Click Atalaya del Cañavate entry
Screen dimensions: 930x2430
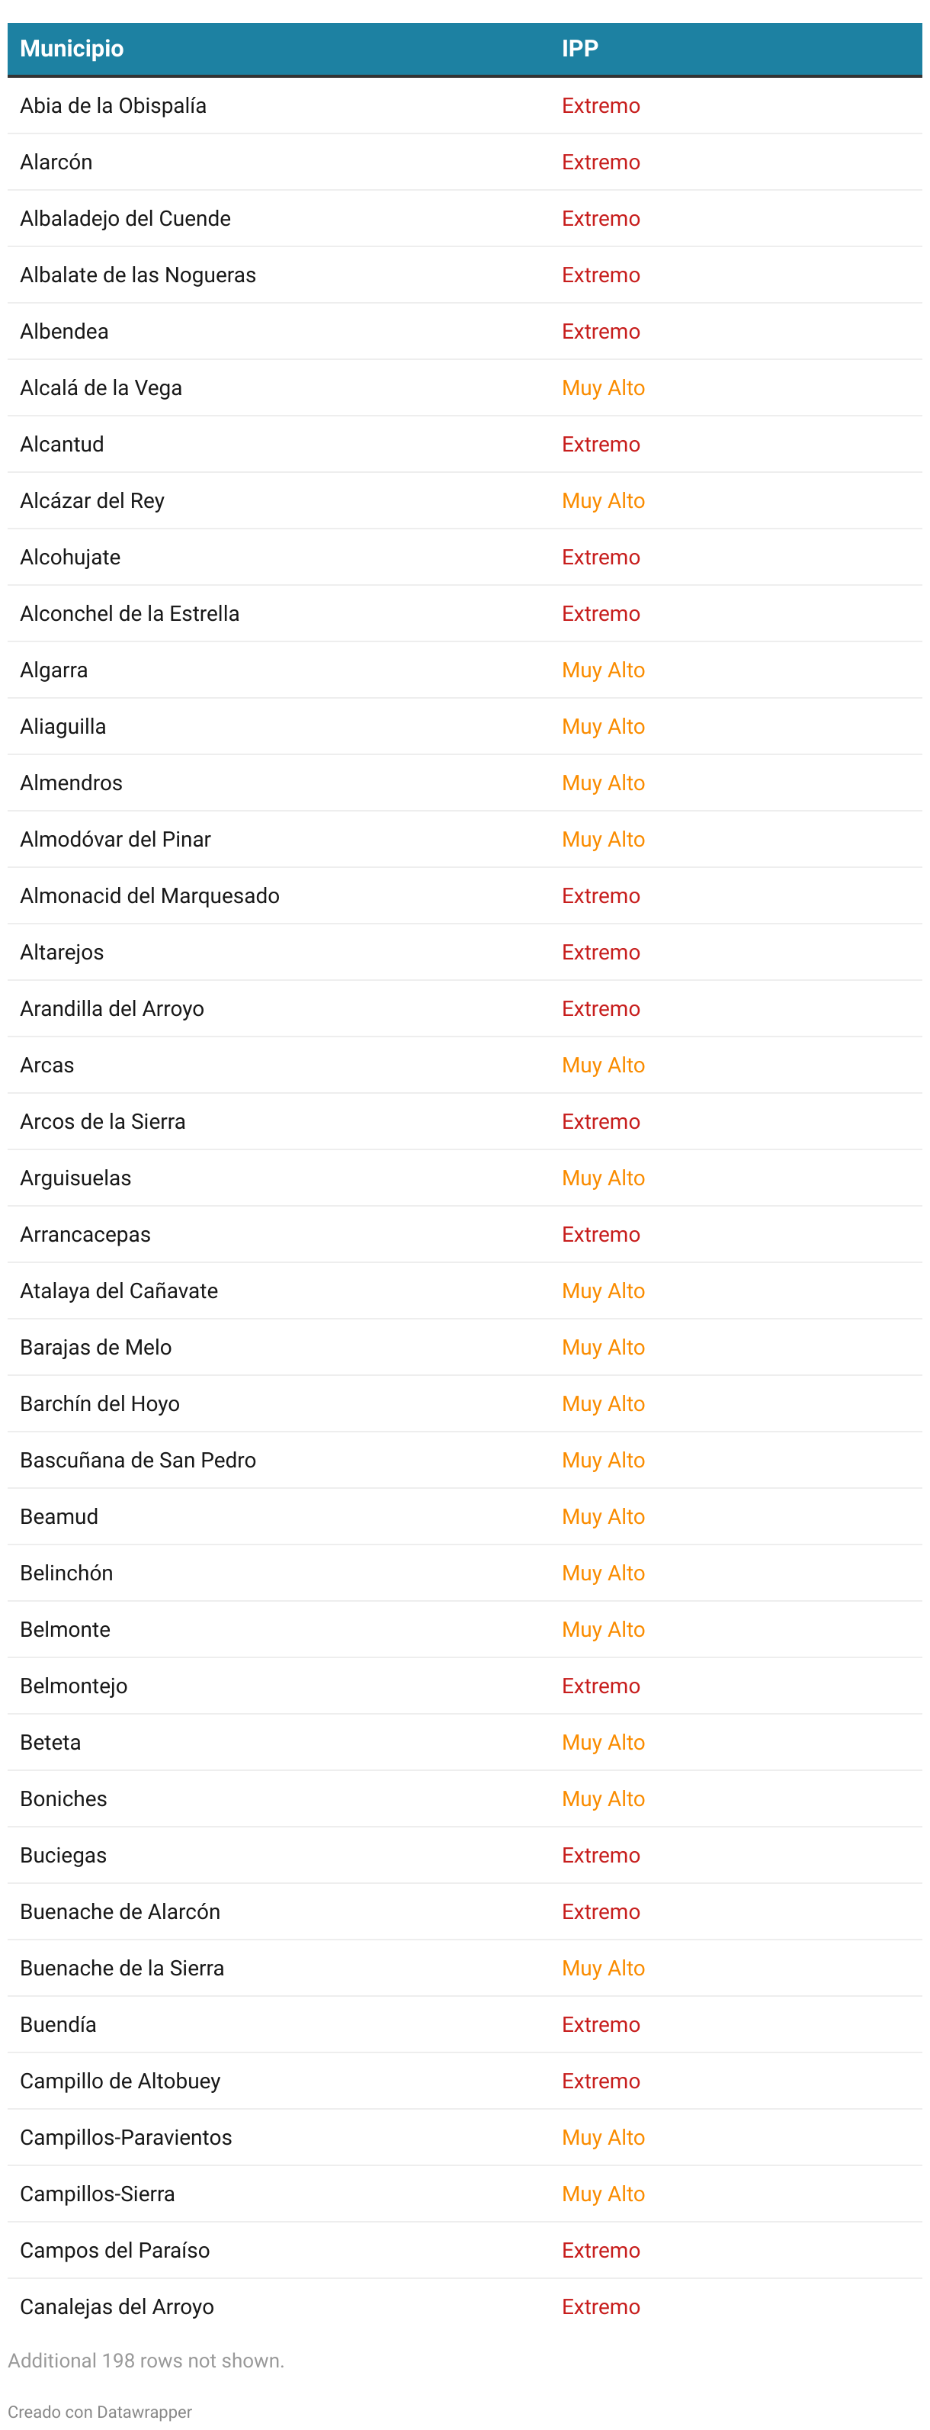click(x=119, y=1291)
